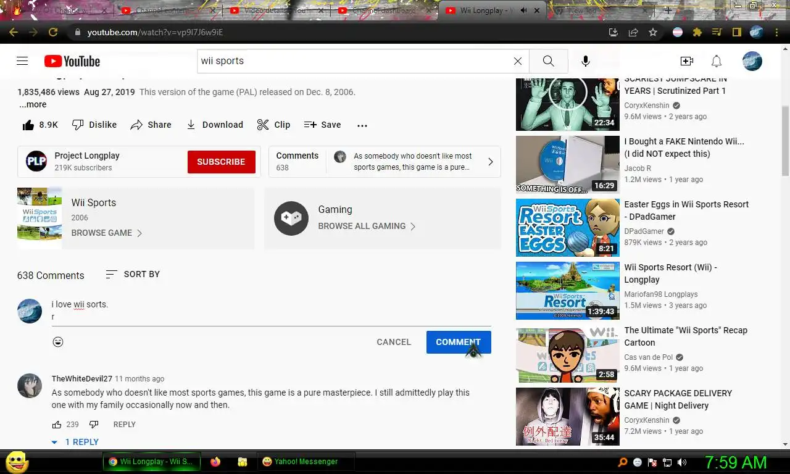The height and width of the screenshot is (474, 790).
Task: Mute the Wii Longplay tab audio icon
Action: [524, 10]
